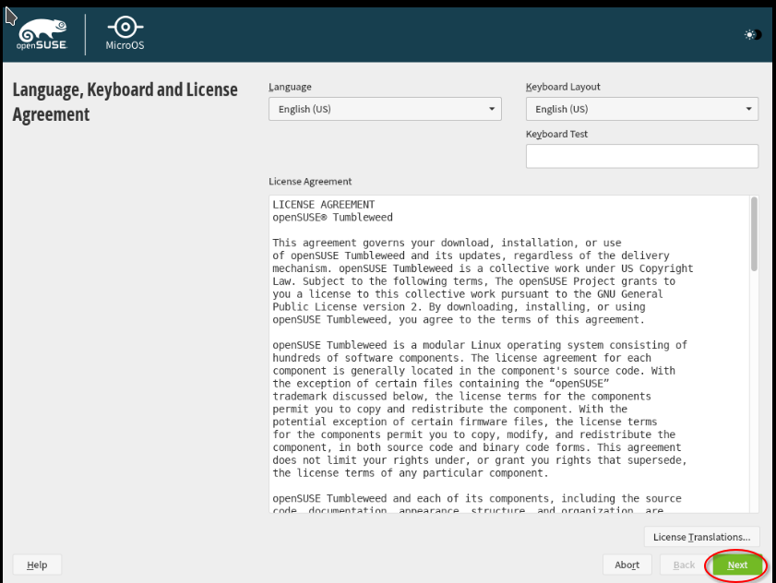The height and width of the screenshot is (583, 776).
Task: Abort the installation
Action: coord(627,565)
